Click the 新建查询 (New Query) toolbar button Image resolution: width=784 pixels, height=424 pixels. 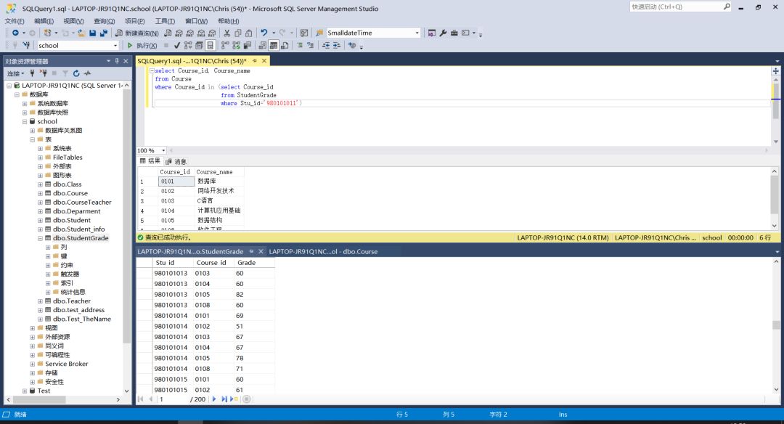click(x=136, y=33)
